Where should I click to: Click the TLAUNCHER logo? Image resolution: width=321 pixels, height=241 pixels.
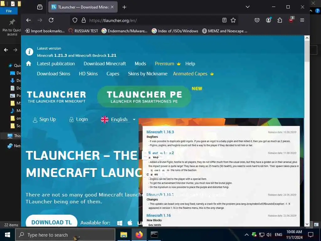[56, 97]
